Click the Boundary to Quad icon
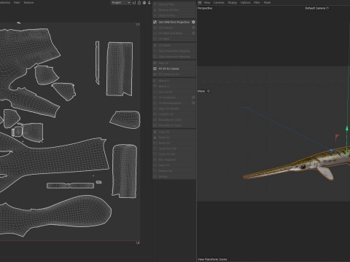 155,125
